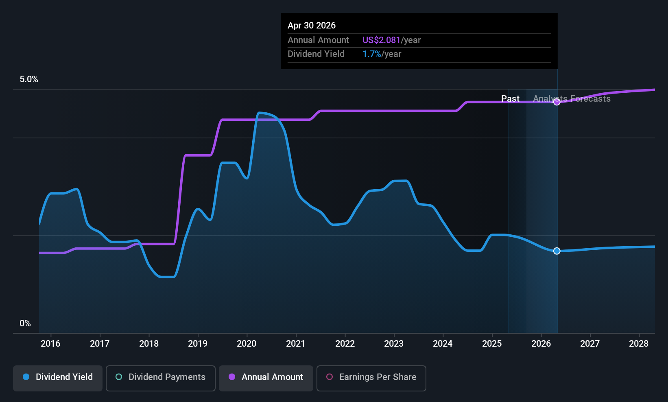Click the Annual Amount tooltip row label

click(x=318, y=40)
